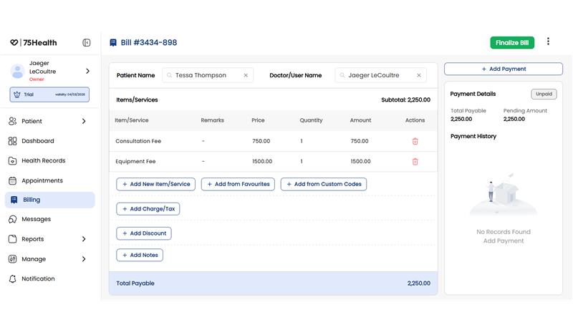Open Health Records in the sidebar
The height and width of the screenshot is (335, 573).
point(43,161)
